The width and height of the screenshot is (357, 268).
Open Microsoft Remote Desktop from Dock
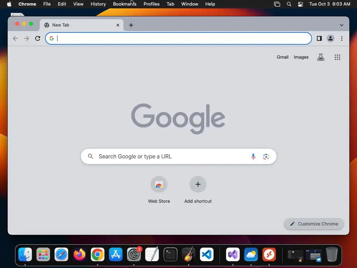click(x=269, y=254)
